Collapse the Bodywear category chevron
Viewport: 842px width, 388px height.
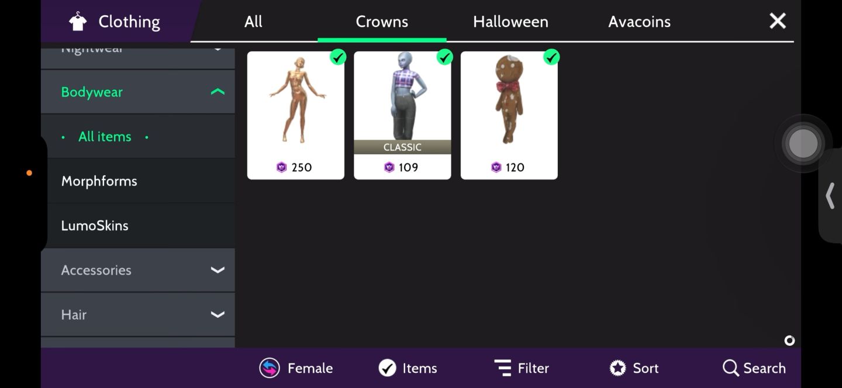pyautogui.click(x=218, y=92)
